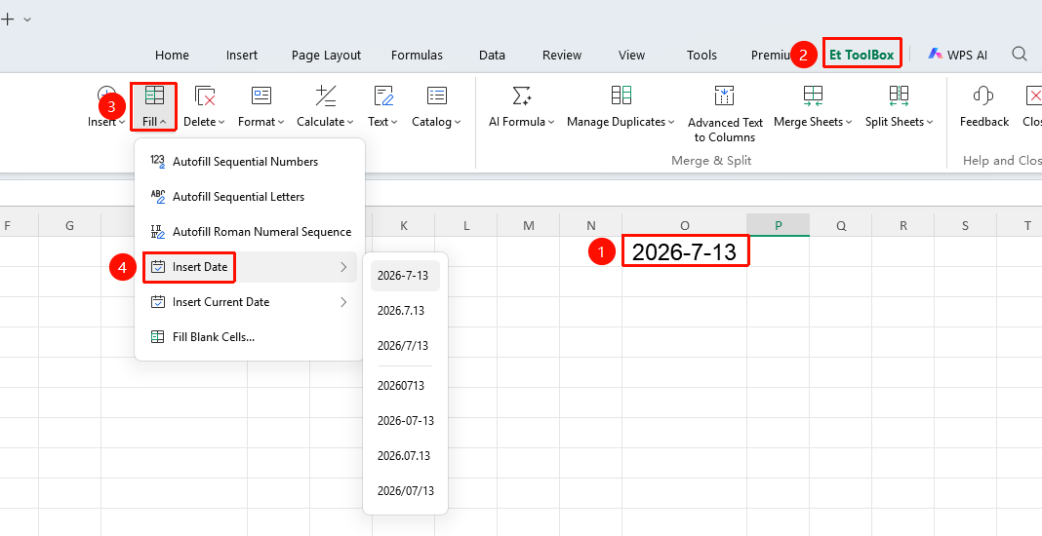Viewport: 1042px width, 536px height.
Task: Select date format 20260713
Action: pos(405,386)
